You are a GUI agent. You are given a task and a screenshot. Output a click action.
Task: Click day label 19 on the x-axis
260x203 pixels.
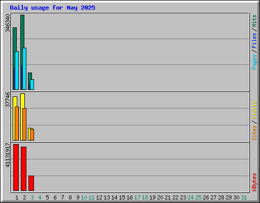click(x=152, y=197)
